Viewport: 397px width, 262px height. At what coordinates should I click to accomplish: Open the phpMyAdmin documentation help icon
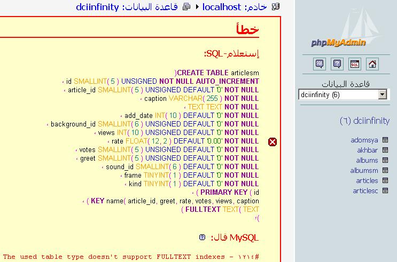pyautogui.click(x=337, y=64)
